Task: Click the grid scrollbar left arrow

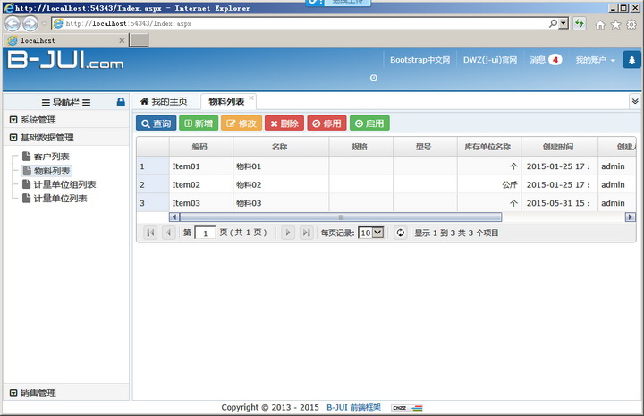Action: (x=174, y=216)
